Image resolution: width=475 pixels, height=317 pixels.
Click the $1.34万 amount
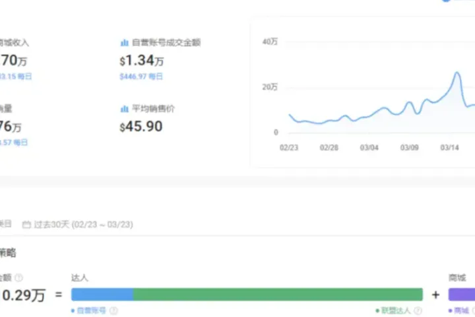point(141,60)
